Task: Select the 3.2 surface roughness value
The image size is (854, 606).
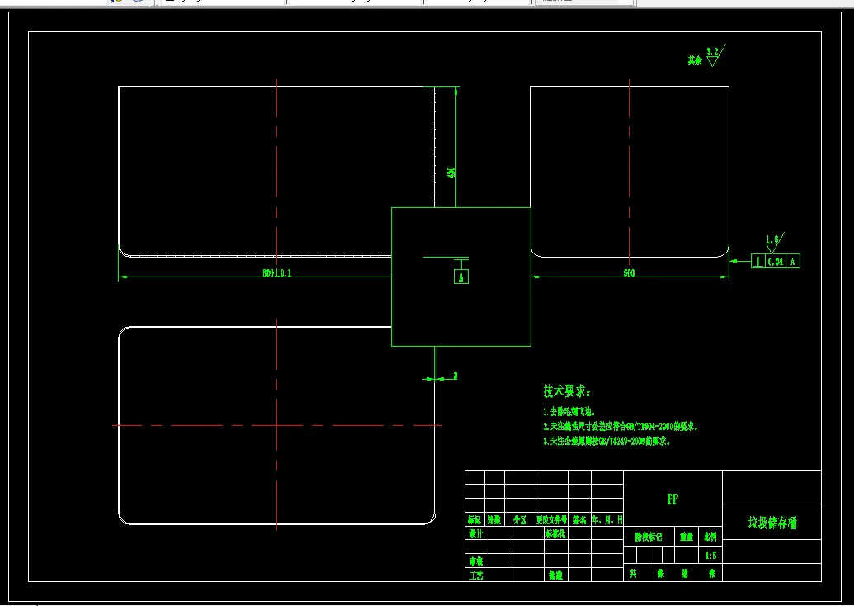Action: pyautogui.click(x=712, y=52)
